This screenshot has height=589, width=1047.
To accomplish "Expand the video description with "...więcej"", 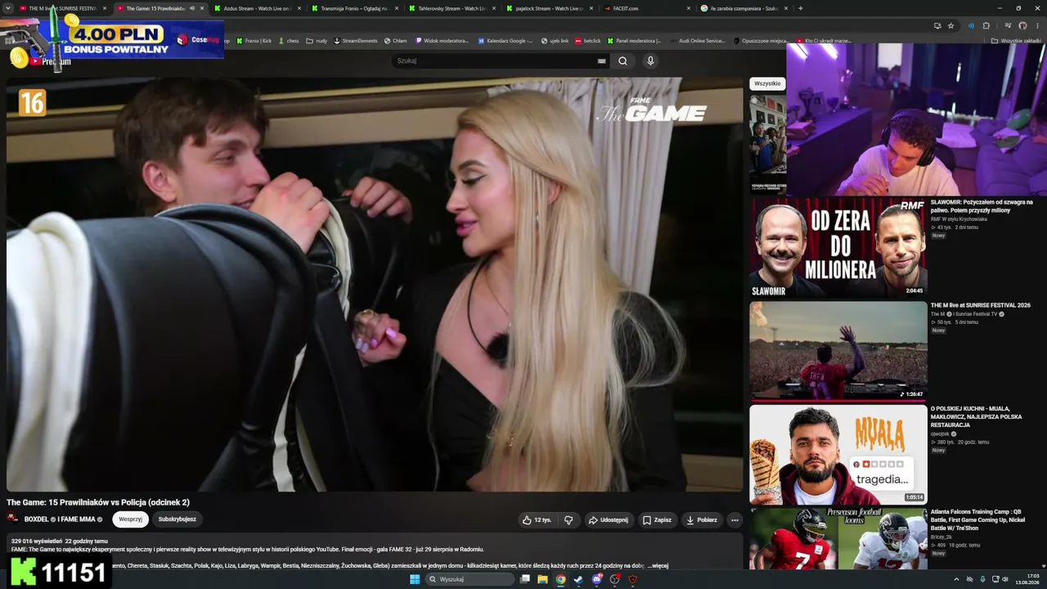I will [658, 565].
